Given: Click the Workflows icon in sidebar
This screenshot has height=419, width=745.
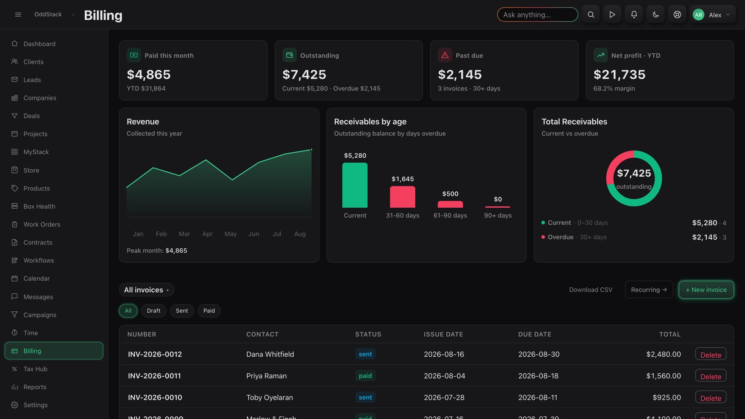Looking at the screenshot, I should pos(14,260).
